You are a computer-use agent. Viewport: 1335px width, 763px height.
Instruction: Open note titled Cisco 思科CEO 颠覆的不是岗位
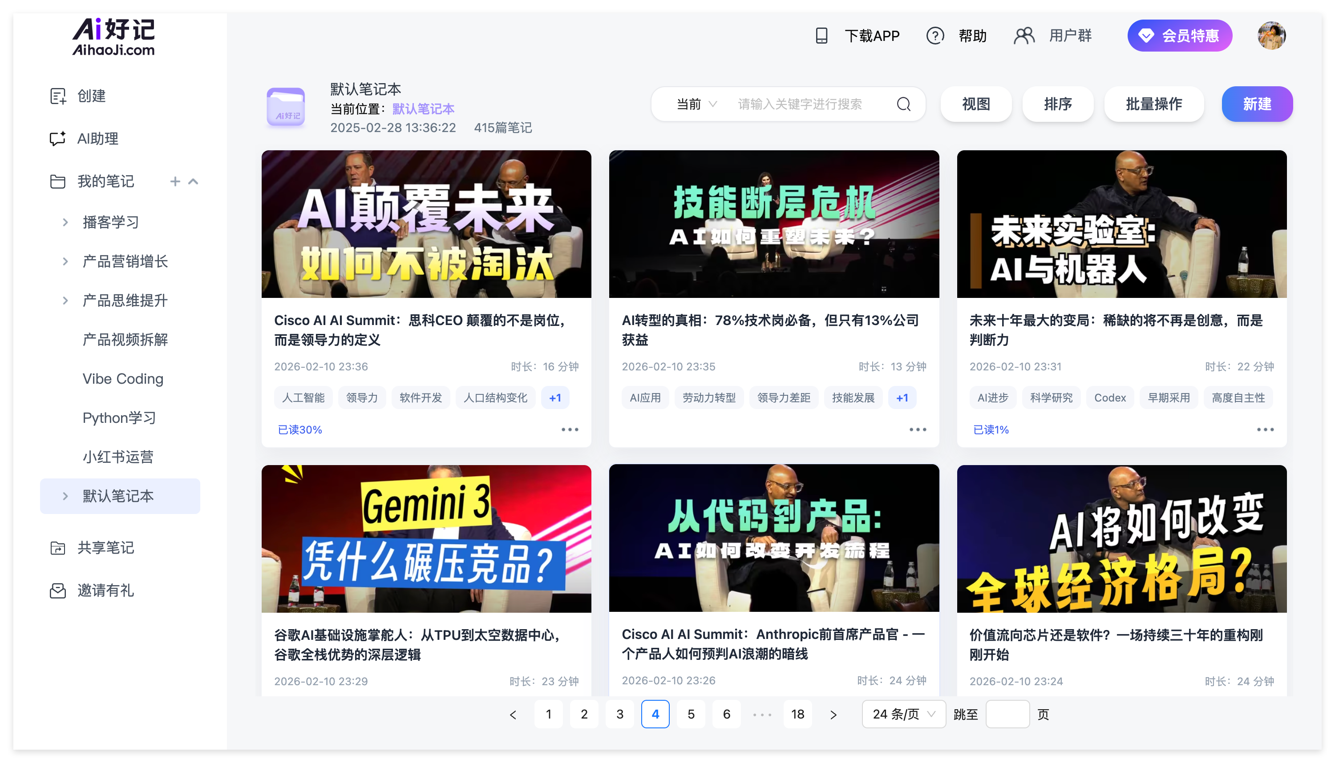point(420,330)
